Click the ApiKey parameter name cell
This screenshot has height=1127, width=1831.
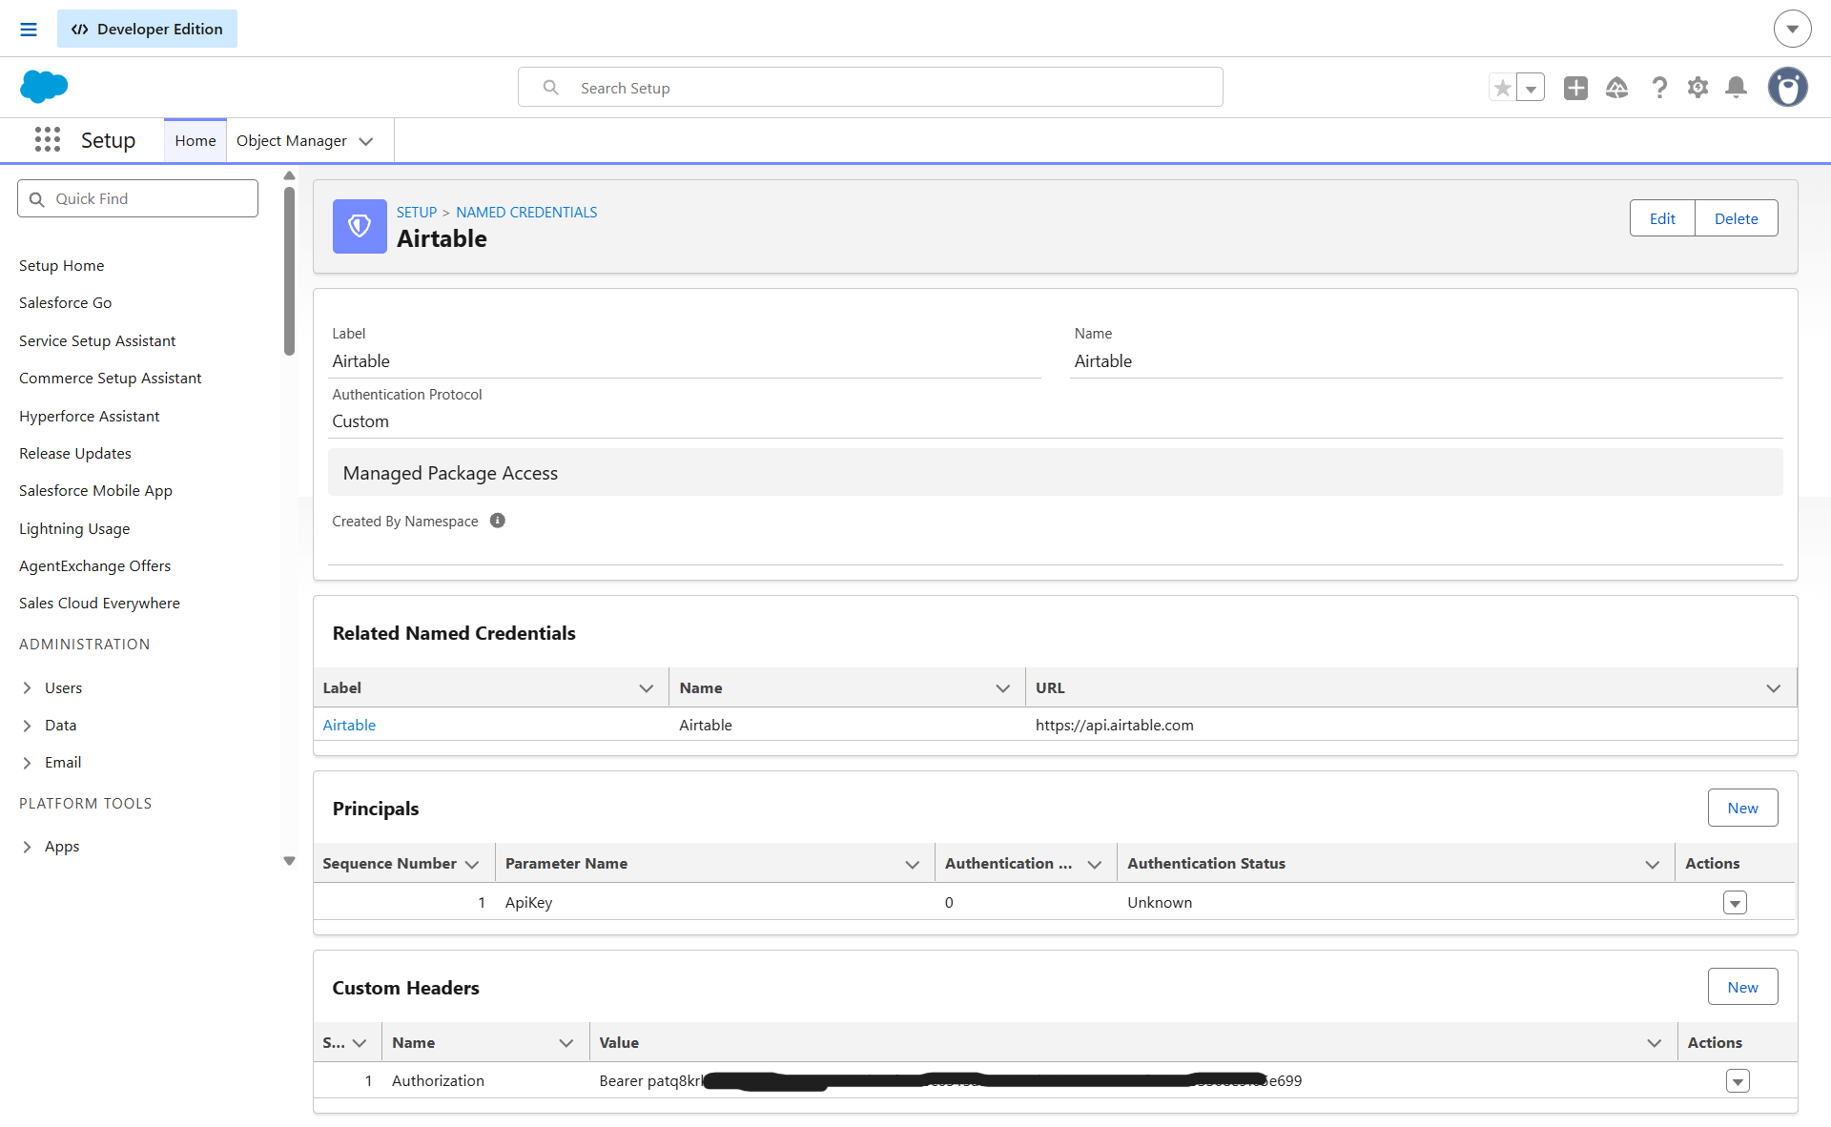(x=528, y=902)
